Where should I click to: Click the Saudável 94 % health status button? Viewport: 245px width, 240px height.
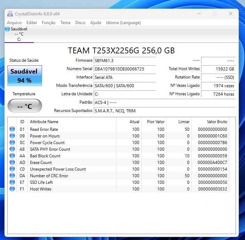coord(25,76)
